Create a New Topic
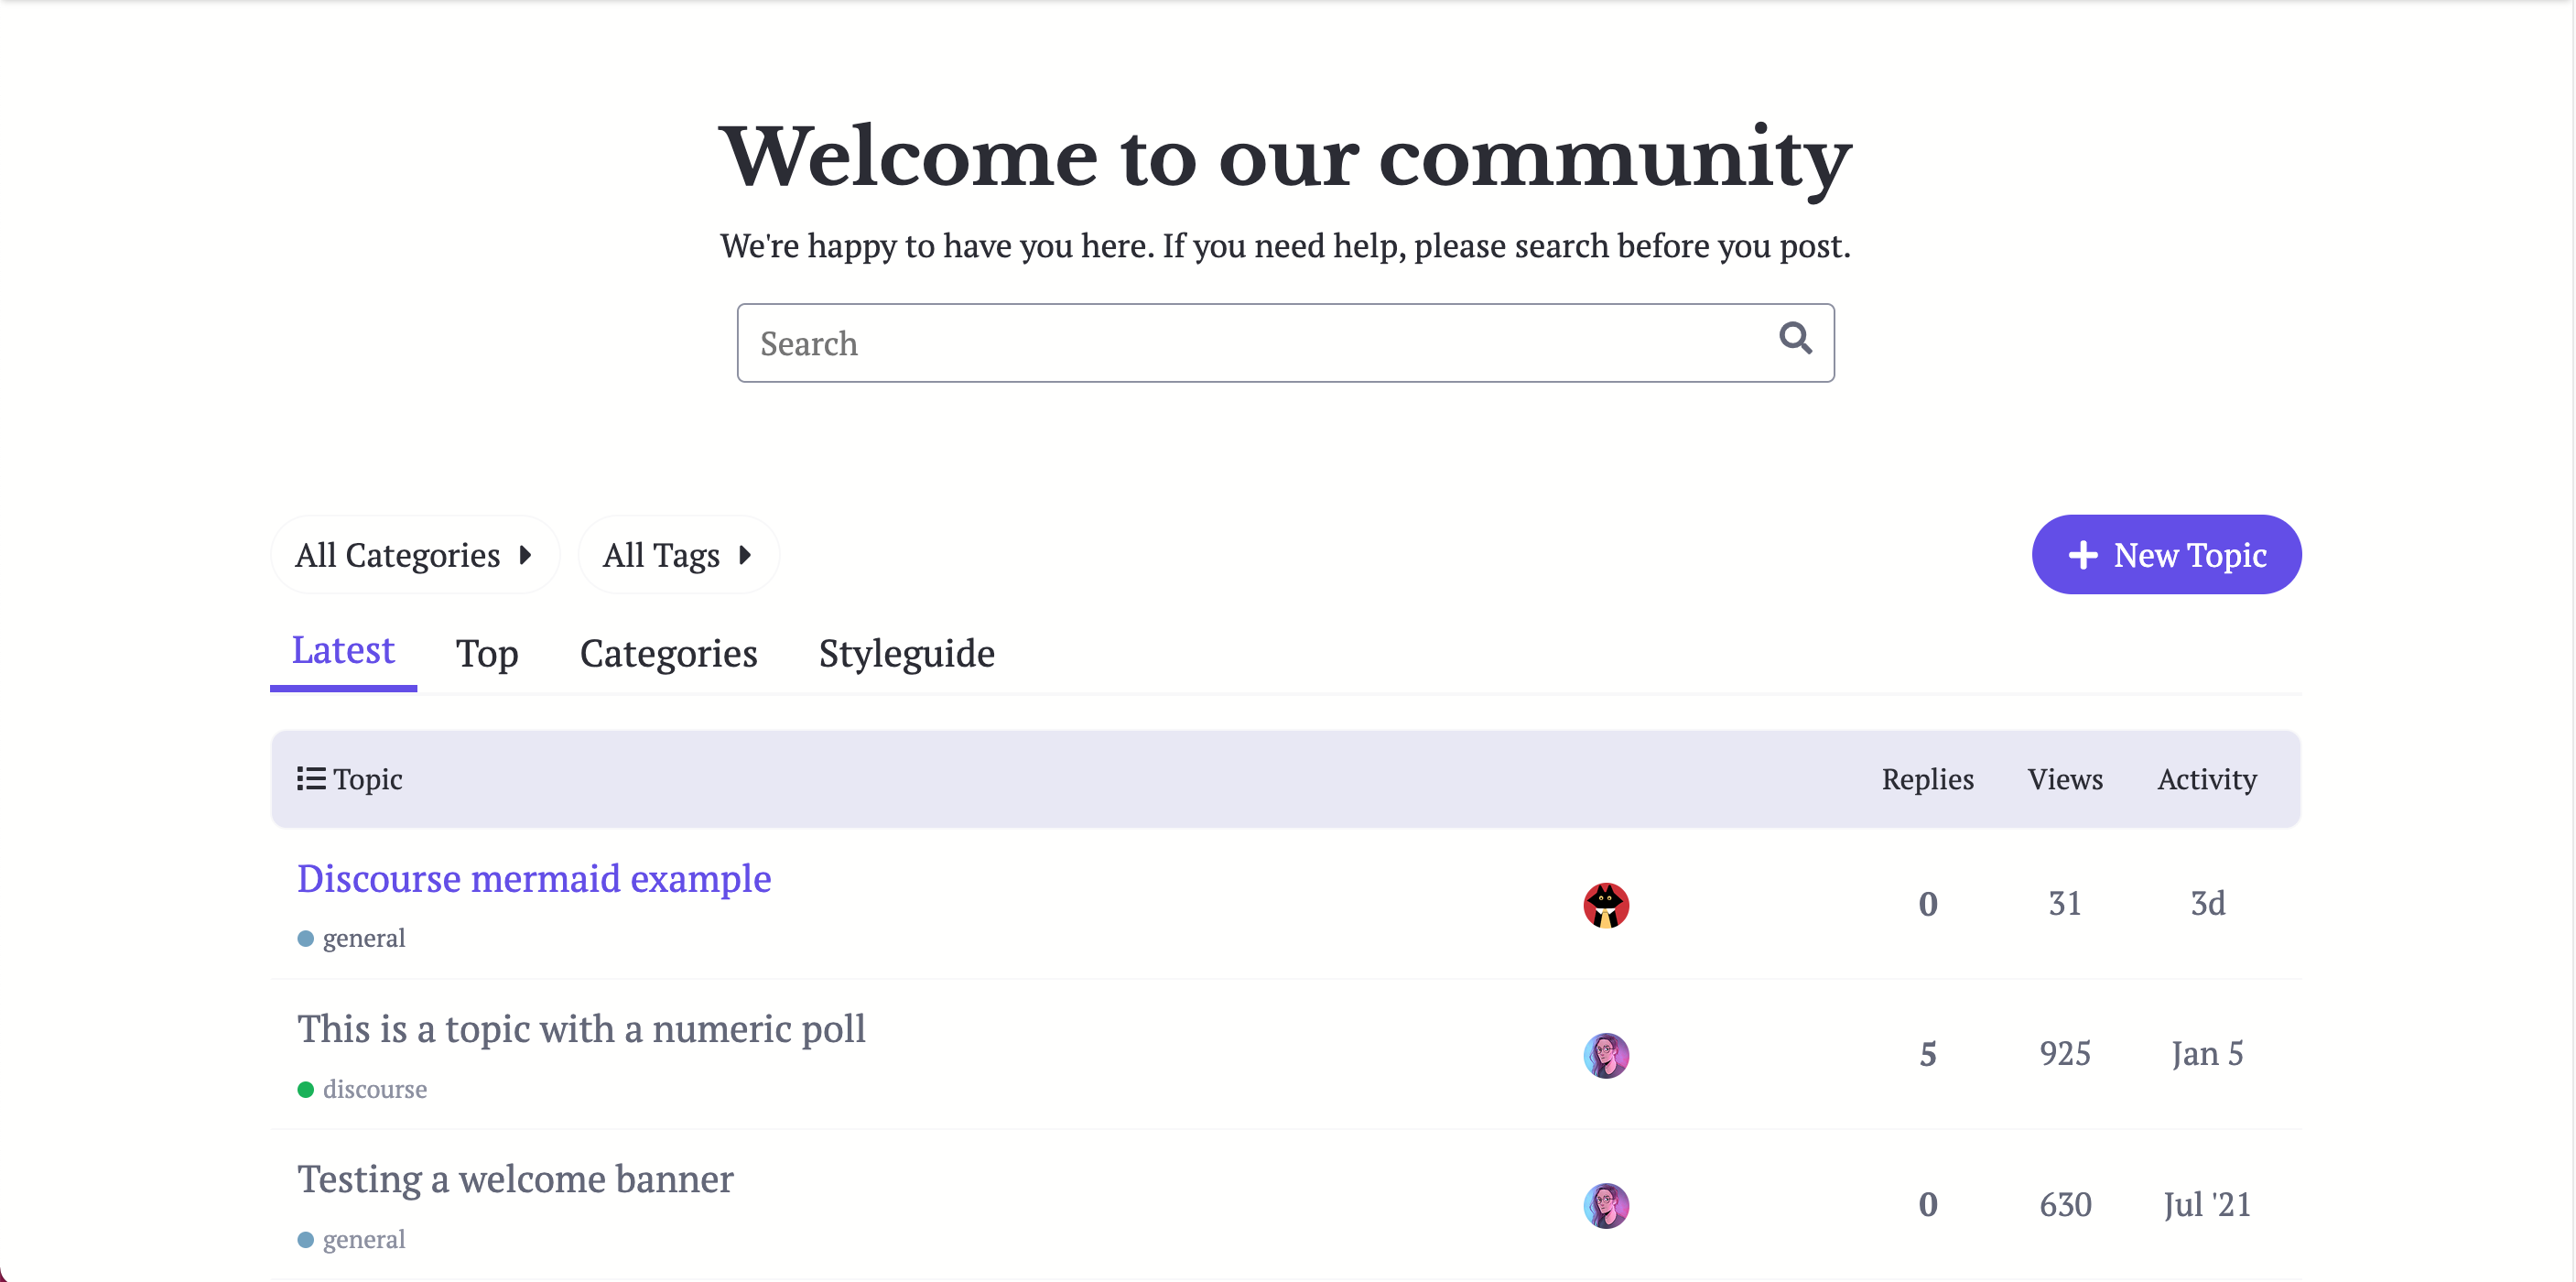The width and height of the screenshot is (2576, 1282). pyautogui.click(x=2166, y=555)
